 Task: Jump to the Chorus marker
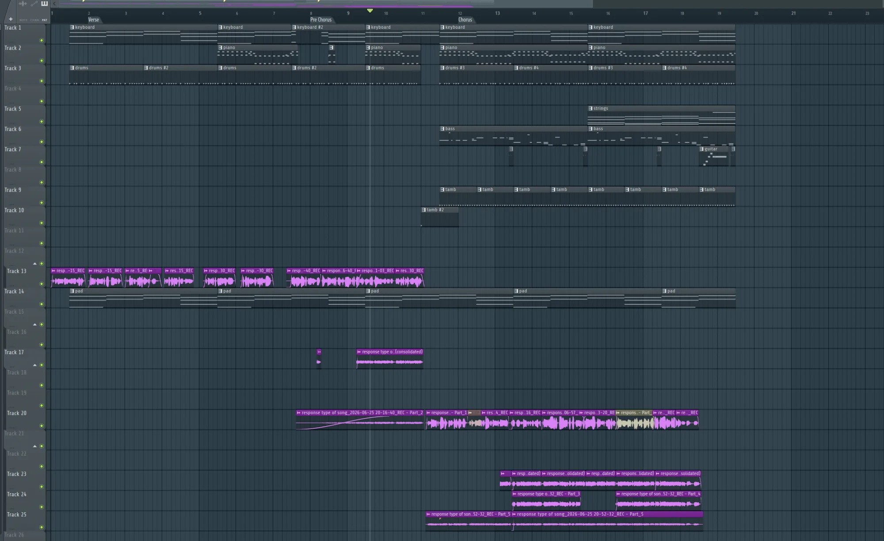click(465, 19)
